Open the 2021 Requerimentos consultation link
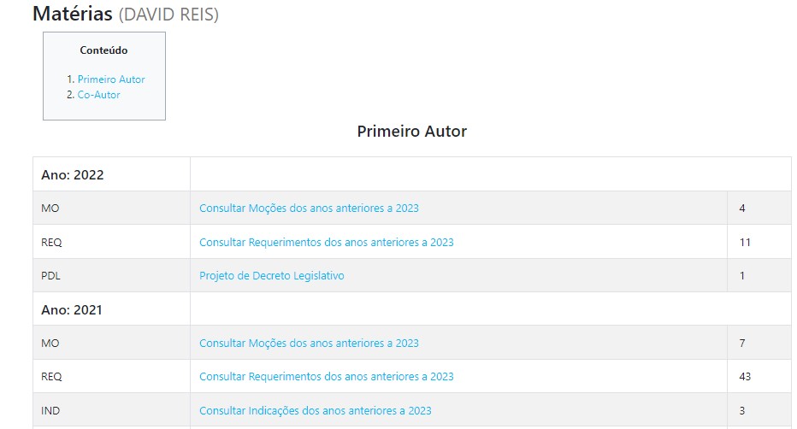Image resolution: width=797 pixels, height=429 pixels. pos(326,377)
